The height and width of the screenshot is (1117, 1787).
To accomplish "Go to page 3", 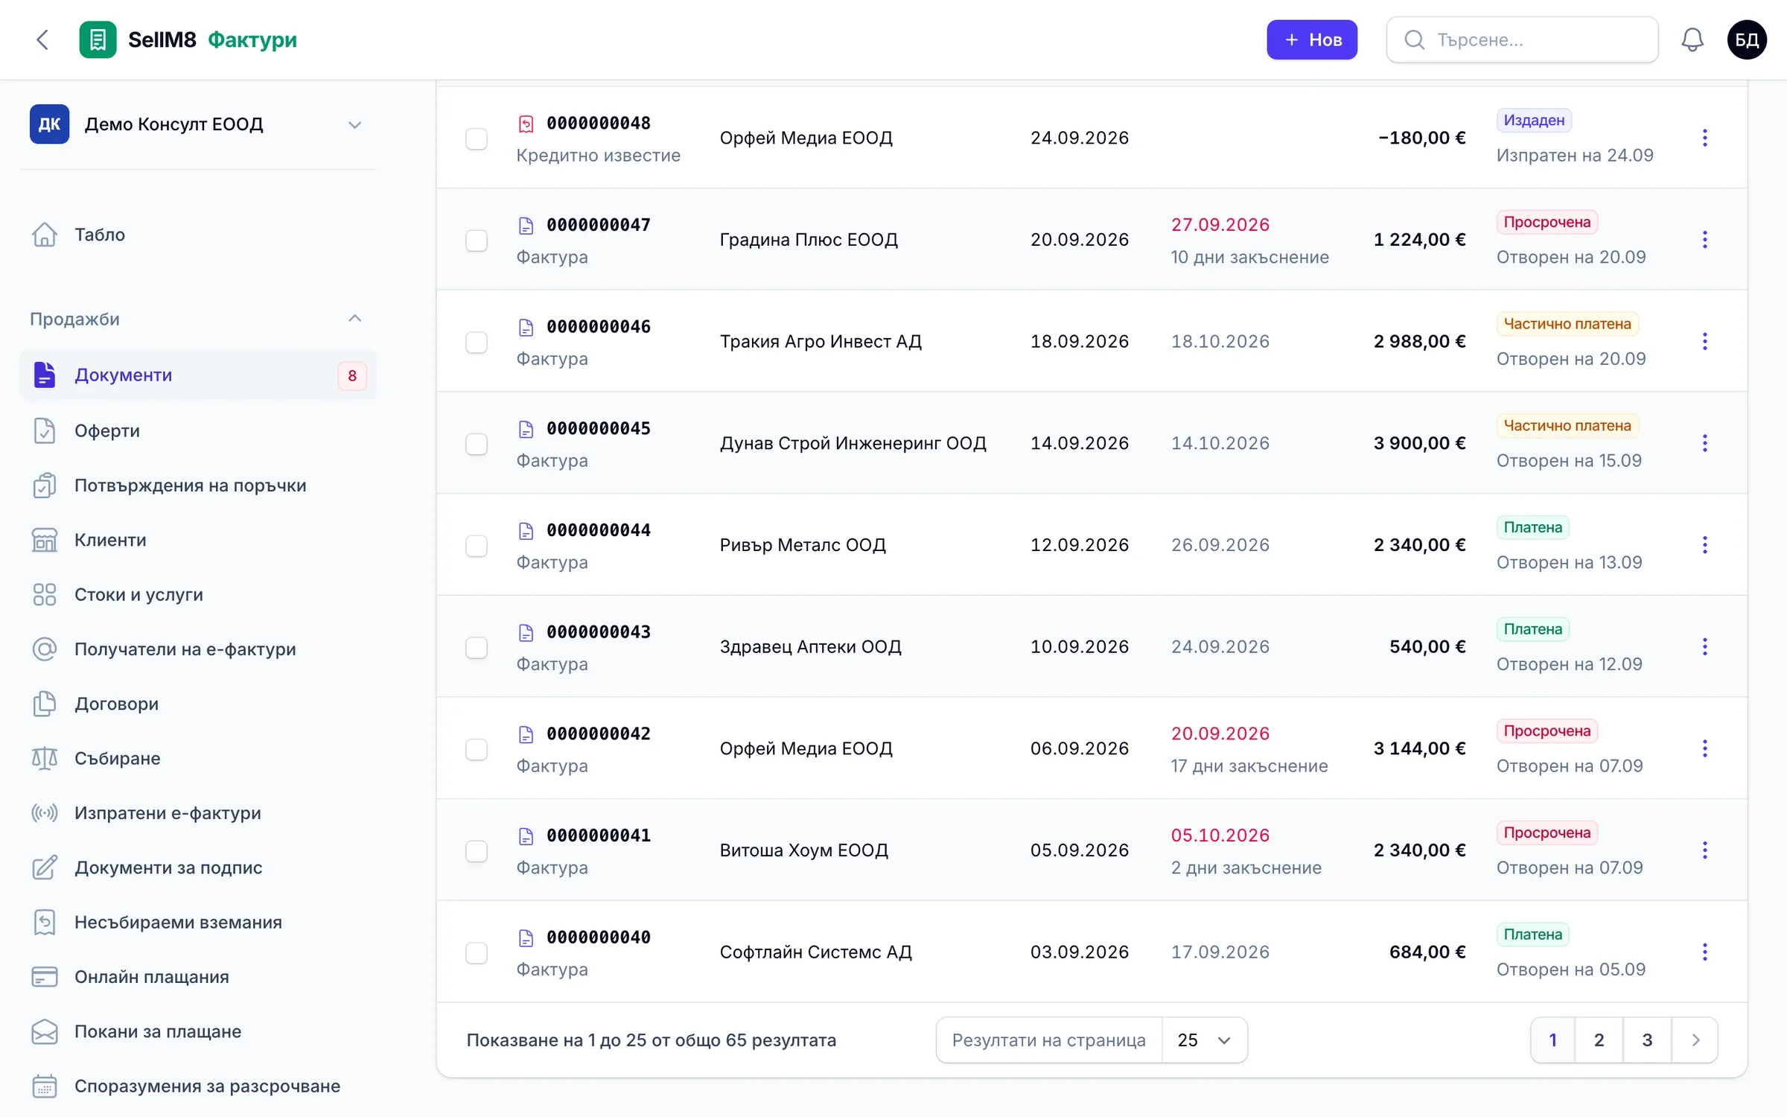I will 1647,1040.
